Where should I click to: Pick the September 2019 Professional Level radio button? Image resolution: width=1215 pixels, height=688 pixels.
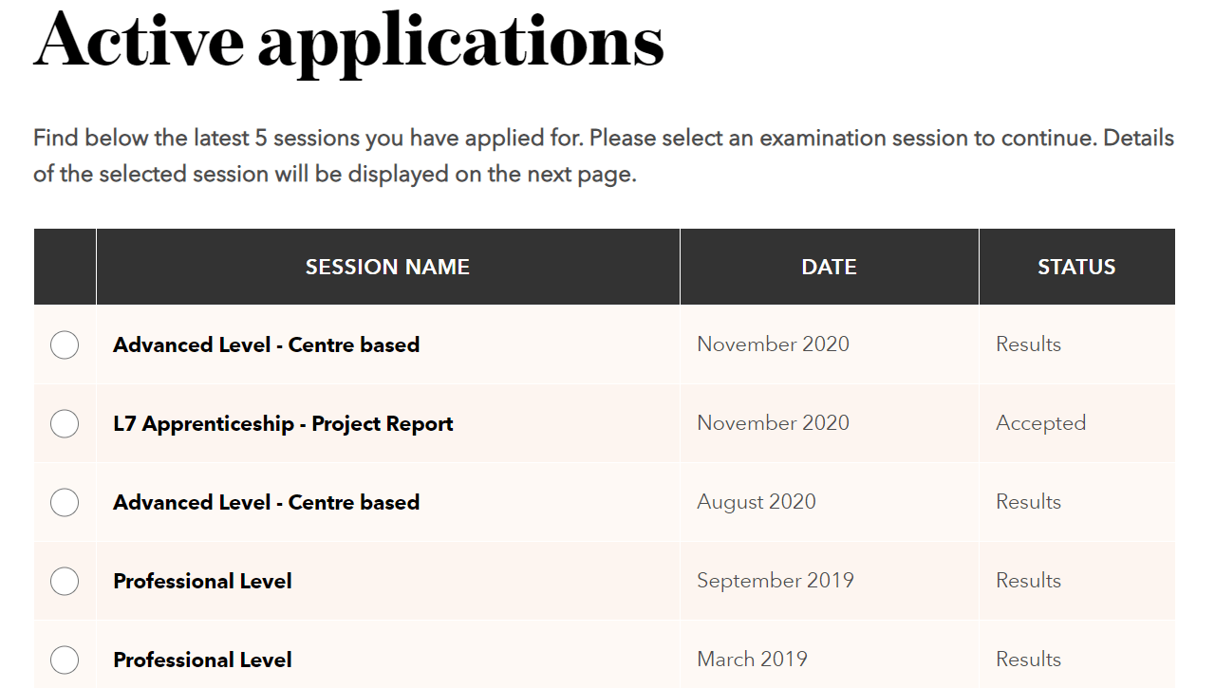(65, 581)
